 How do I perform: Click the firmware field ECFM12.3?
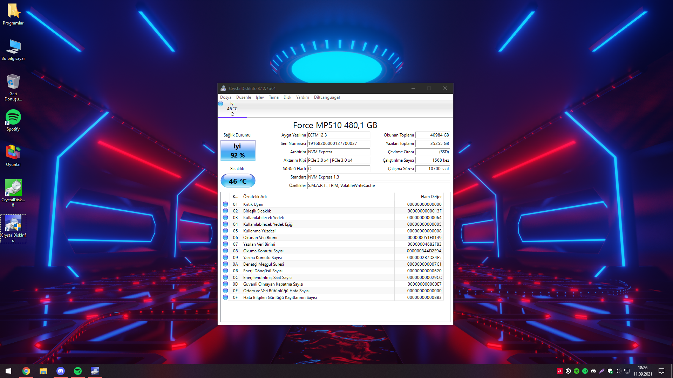click(x=338, y=135)
